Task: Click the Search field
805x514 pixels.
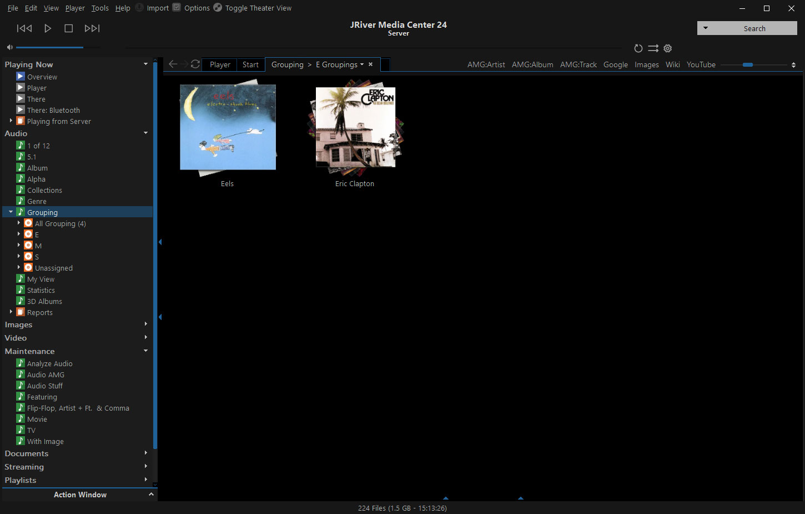Action: pos(754,28)
